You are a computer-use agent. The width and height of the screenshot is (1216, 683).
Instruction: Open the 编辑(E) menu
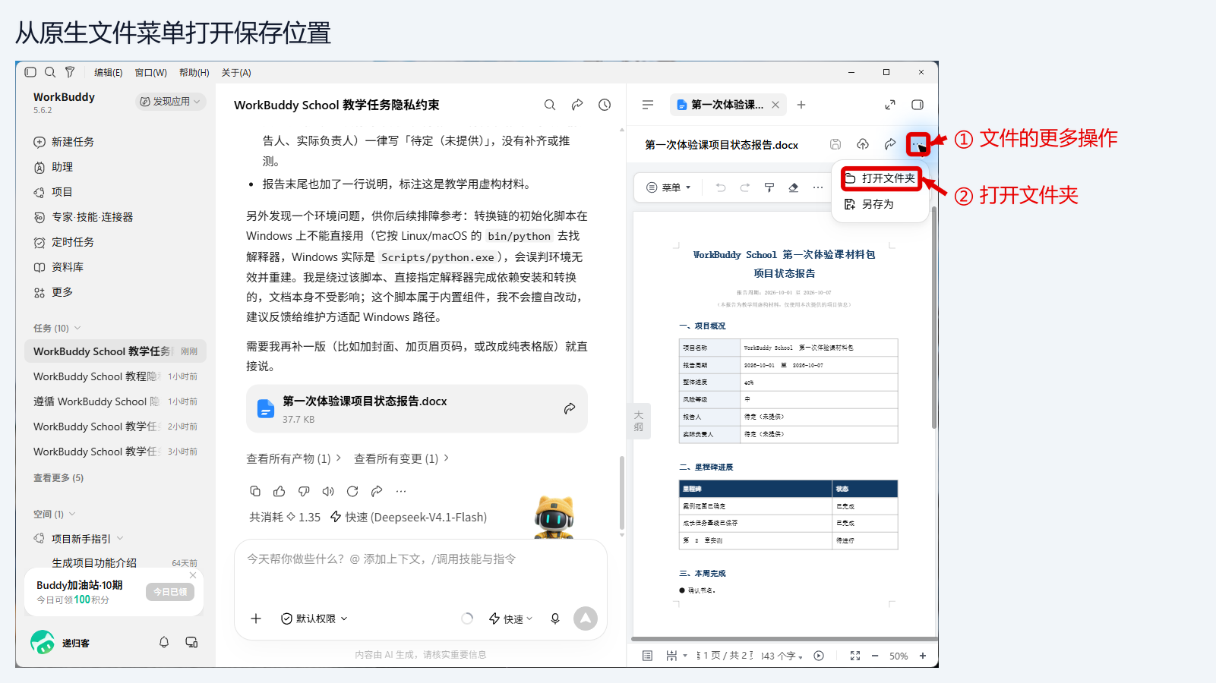[x=108, y=72]
